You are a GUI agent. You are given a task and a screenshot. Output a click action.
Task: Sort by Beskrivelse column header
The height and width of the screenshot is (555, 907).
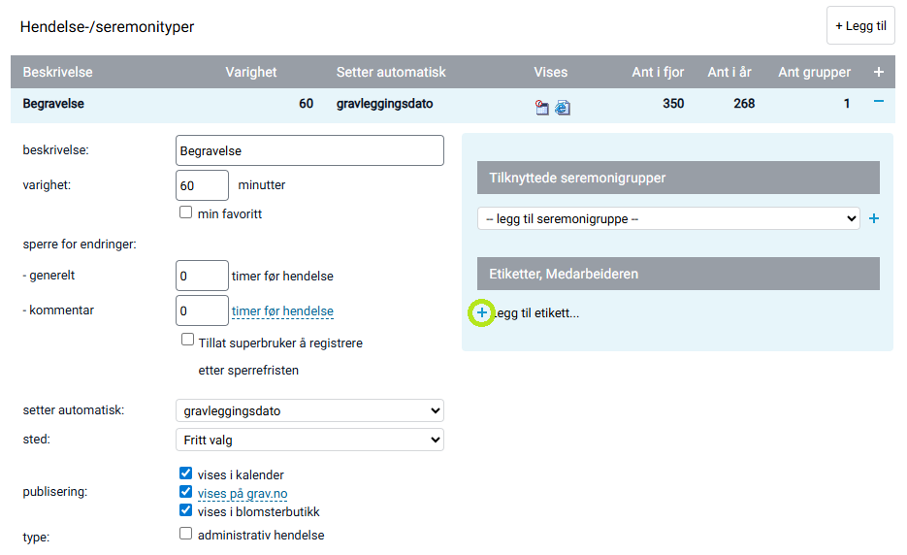point(58,72)
